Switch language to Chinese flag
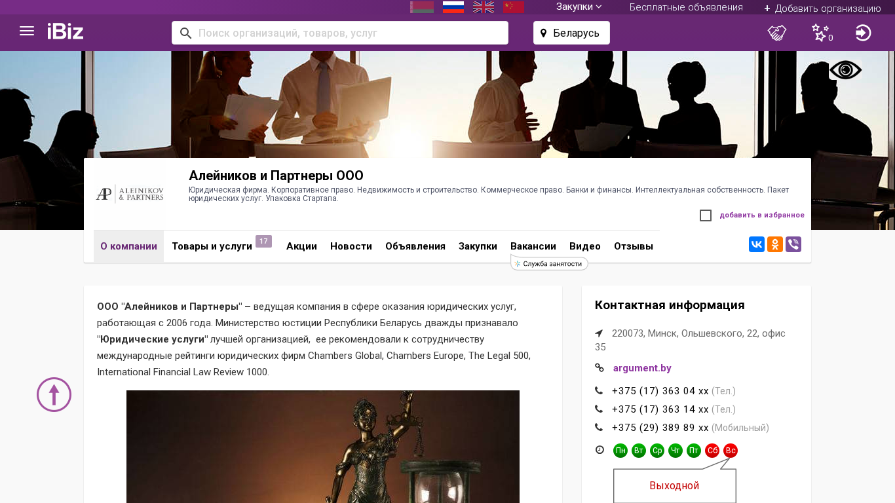 (514, 7)
